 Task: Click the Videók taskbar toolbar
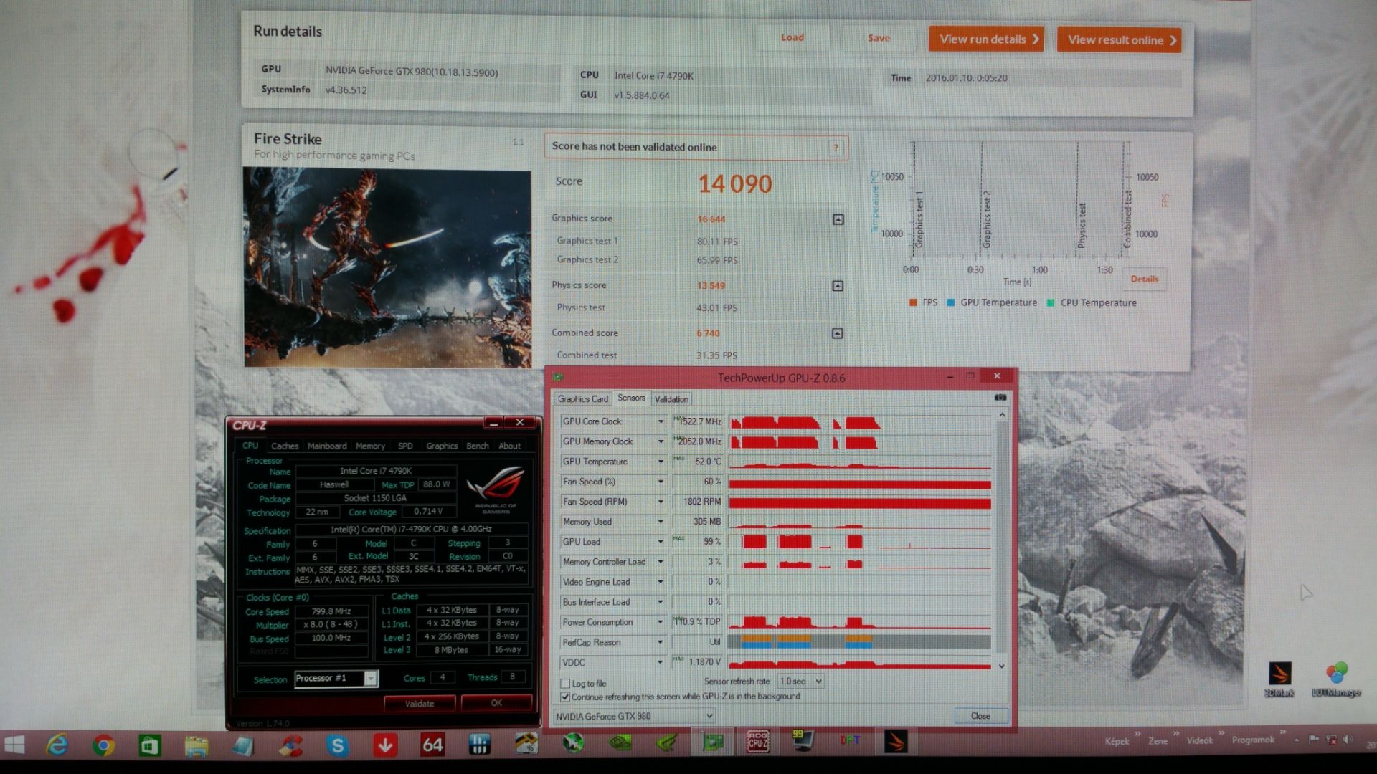click(x=1199, y=740)
